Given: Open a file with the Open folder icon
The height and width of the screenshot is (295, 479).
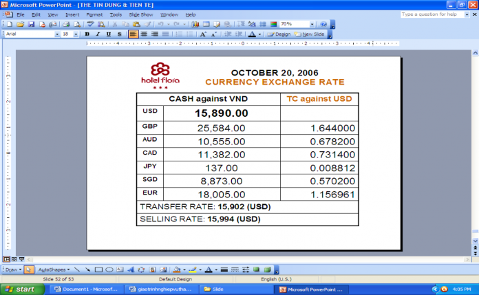Looking at the screenshot, I should click(21, 24).
